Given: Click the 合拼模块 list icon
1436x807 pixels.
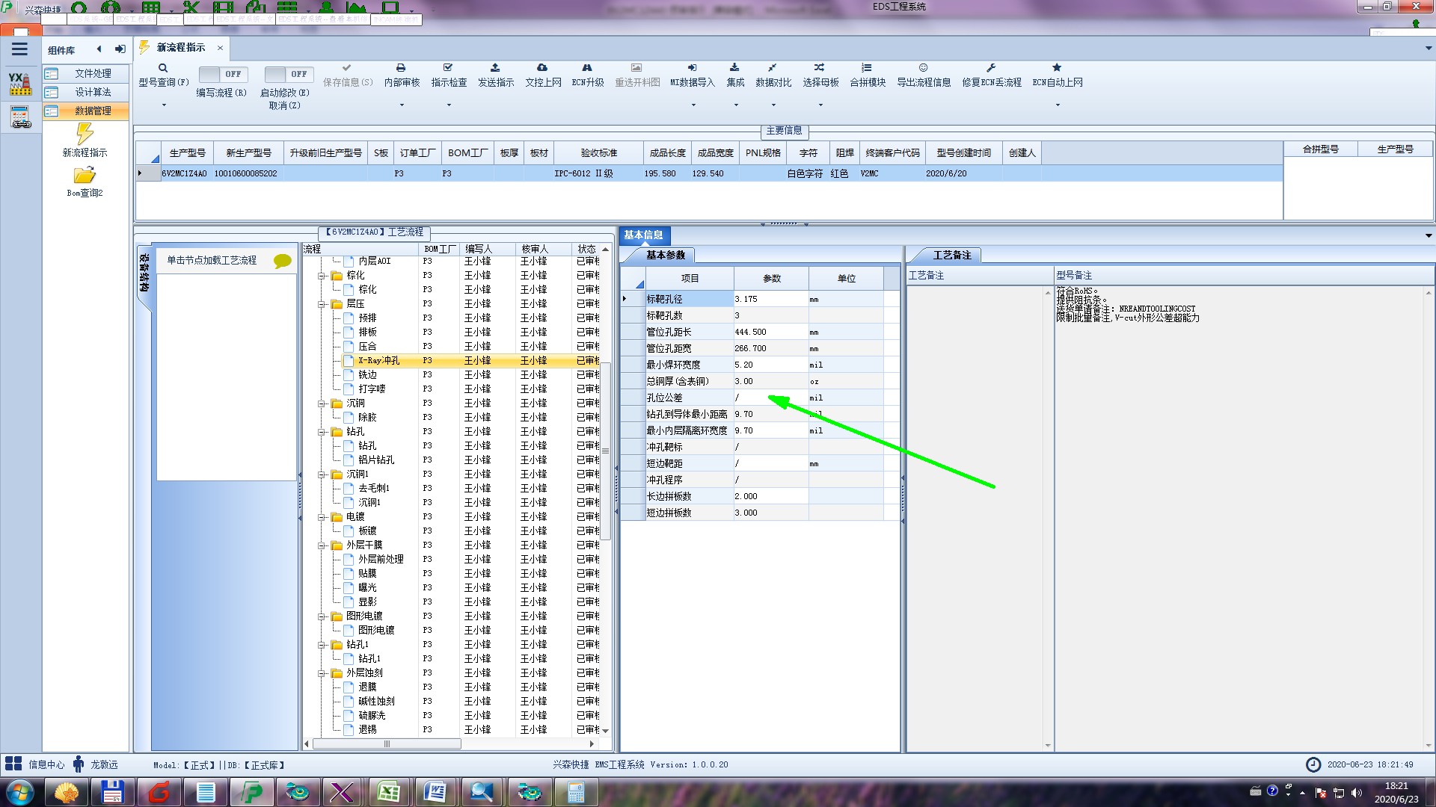Looking at the screenshot, I should [x=867, y=68].
